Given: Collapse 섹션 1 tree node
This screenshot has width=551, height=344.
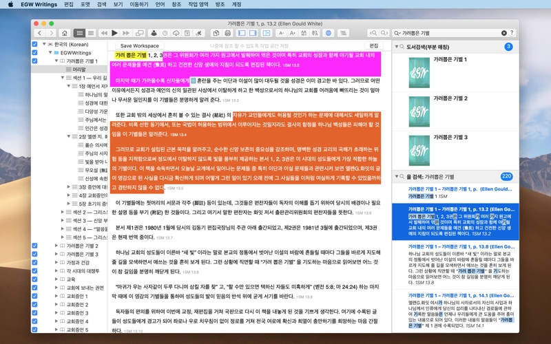Looking at the screenshot, I should (x=63, y=78).
